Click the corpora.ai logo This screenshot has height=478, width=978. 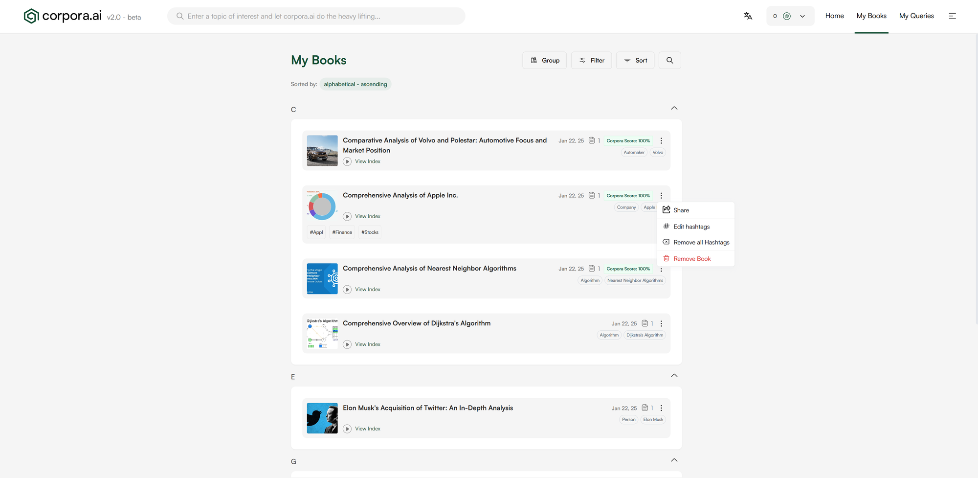(x=63, y=16)
